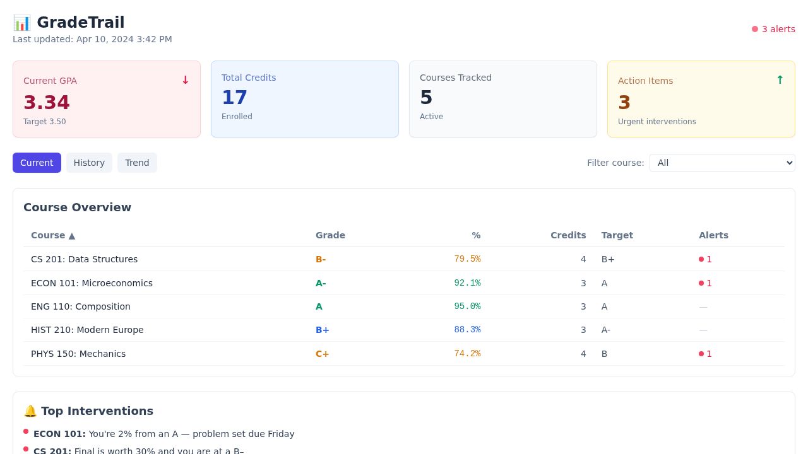Sort by the Course column header

[53, 235]
